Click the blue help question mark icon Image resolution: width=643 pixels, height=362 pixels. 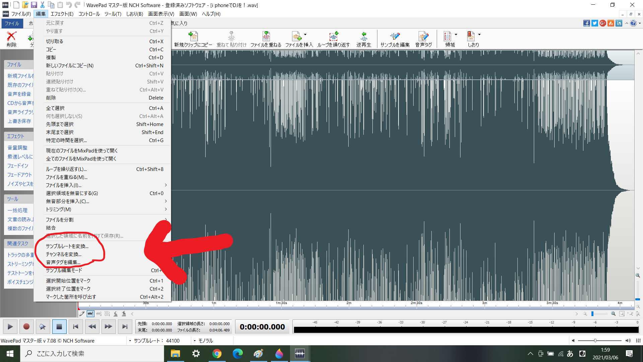coord(633,23)
